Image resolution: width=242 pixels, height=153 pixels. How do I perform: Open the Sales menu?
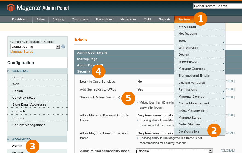coord(40,19)
